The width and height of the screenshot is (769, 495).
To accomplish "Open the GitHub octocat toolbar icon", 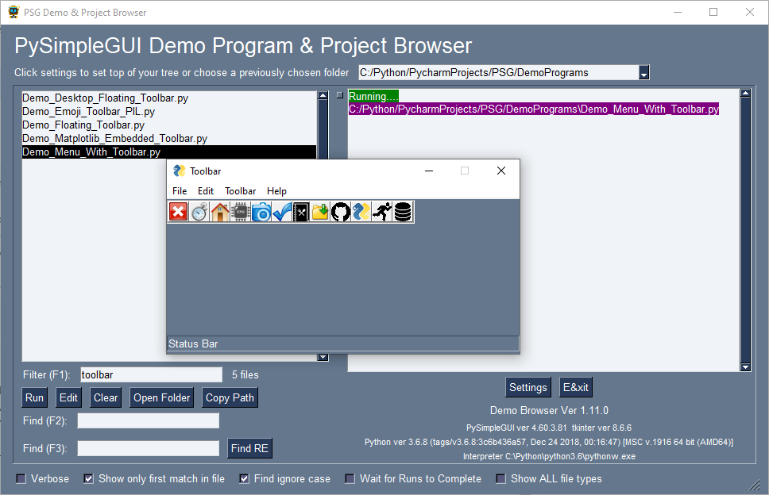I will [340, 211].
